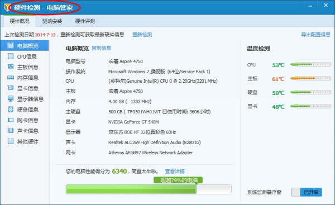Open the 网卡信息 sidebar icon

(x=11, y=120)
